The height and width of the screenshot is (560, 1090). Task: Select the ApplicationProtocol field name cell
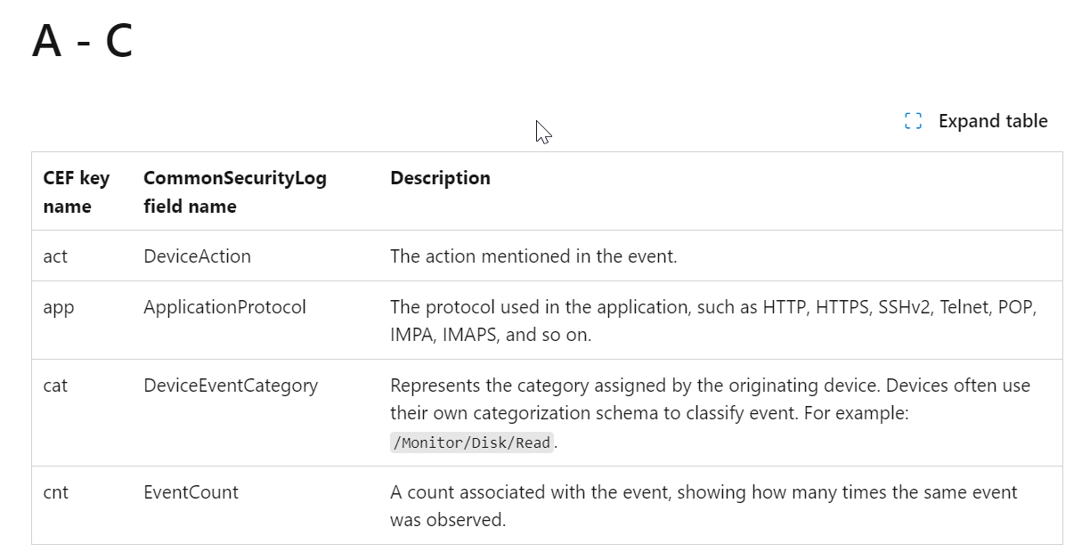click(224, 307)
